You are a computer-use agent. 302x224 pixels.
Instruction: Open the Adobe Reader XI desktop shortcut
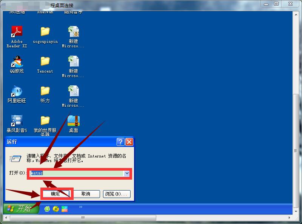[17, 32]
